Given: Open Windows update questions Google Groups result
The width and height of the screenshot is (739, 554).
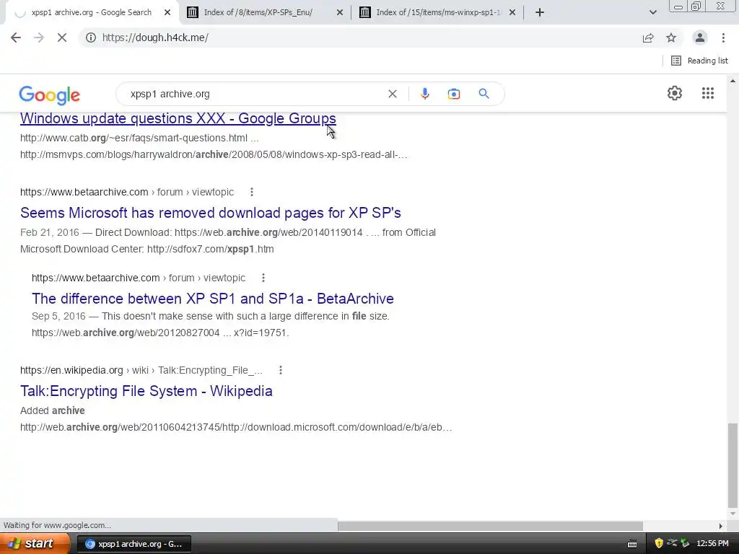Looking at the screenshot, I should click(x=178, y=118).
